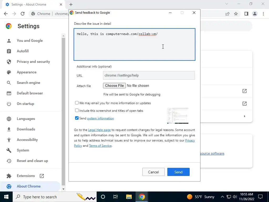Click the On startup power icon
This screenshot has height=202, width=269.
point(9,104)
